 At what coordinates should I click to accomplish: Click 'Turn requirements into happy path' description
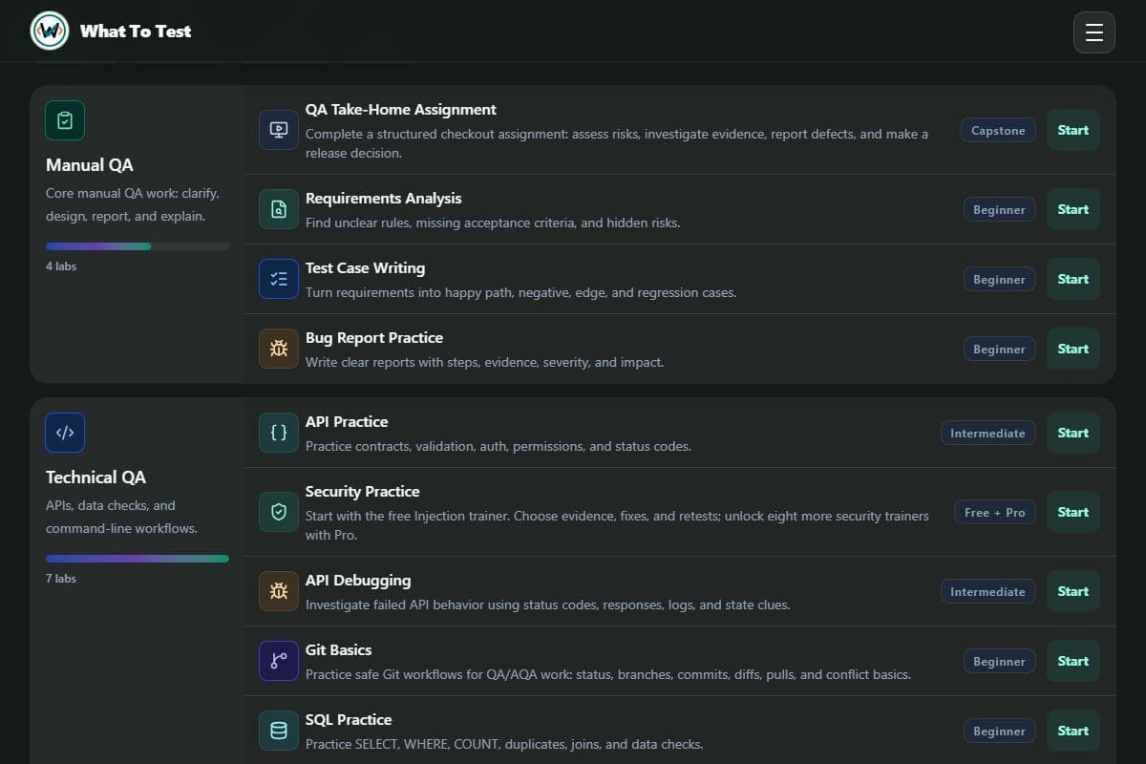[x=520, y=293]
